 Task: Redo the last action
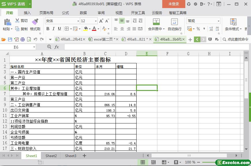[x=42, y=39]
